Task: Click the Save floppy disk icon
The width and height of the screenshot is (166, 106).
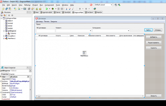Action: coord(25,9)
